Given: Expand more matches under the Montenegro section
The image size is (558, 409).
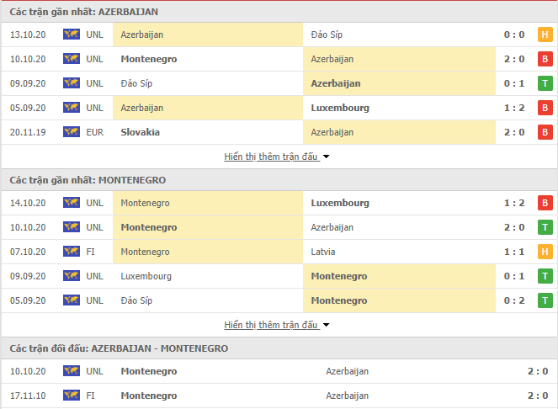Looking at the screenshot, I should [x=271, y=325].
